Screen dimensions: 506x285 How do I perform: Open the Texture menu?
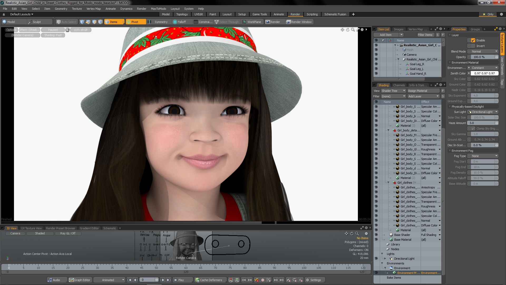pyautogui.click(x=77, y=9)
